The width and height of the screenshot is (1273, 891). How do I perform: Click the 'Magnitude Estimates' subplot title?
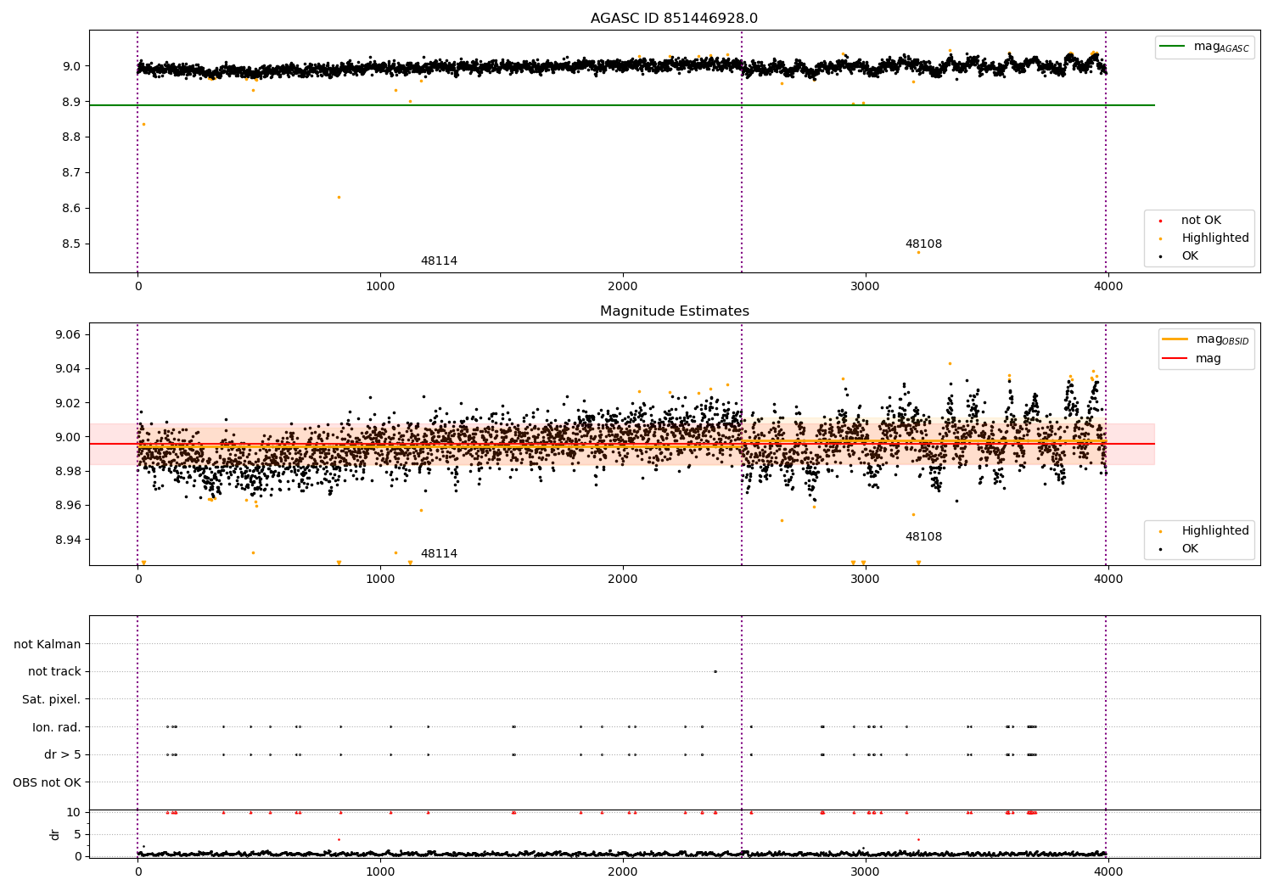(x=675, y=311)
